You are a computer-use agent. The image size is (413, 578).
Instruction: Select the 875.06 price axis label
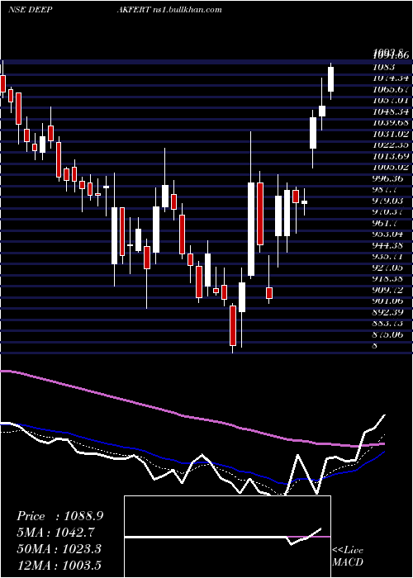pyautogui.click(x=388, y=334)
